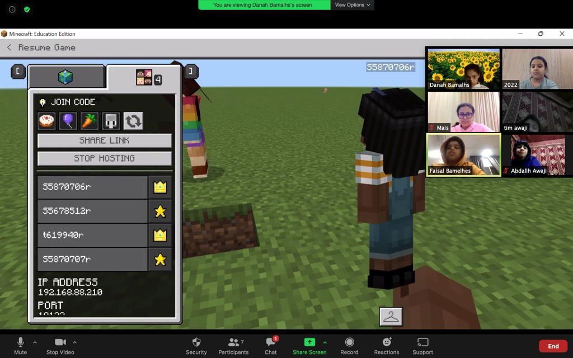Open the View Options dropdown
The width and height of the screenshot is (573, 358).
point(353,5)
